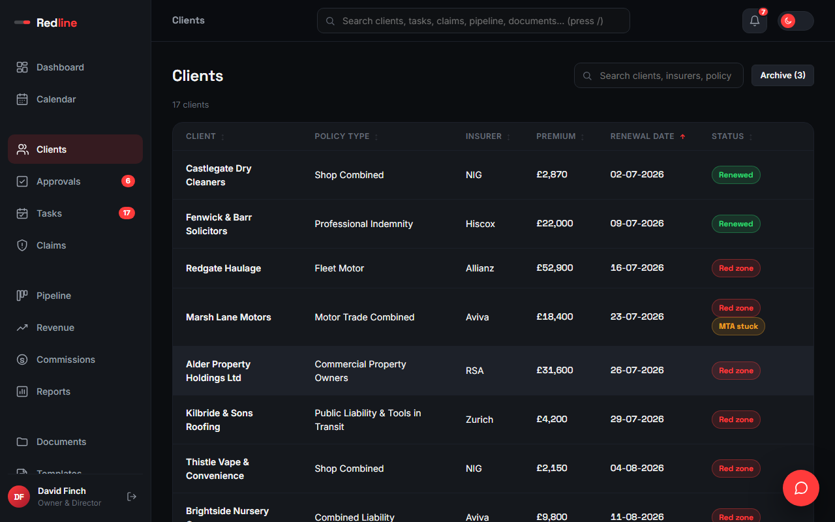
Task: Click the Documents folder icon
Action: click(x=22, y=442)
